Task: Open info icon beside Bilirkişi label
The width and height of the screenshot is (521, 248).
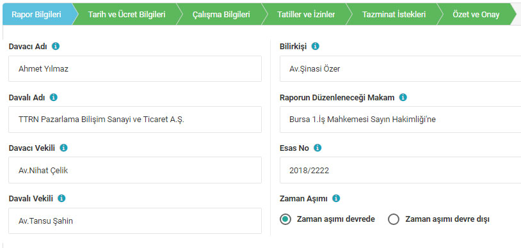Action: (x=316, y=46)
